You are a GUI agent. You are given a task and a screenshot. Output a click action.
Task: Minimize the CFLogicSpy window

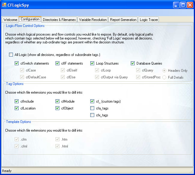point(176,5)
